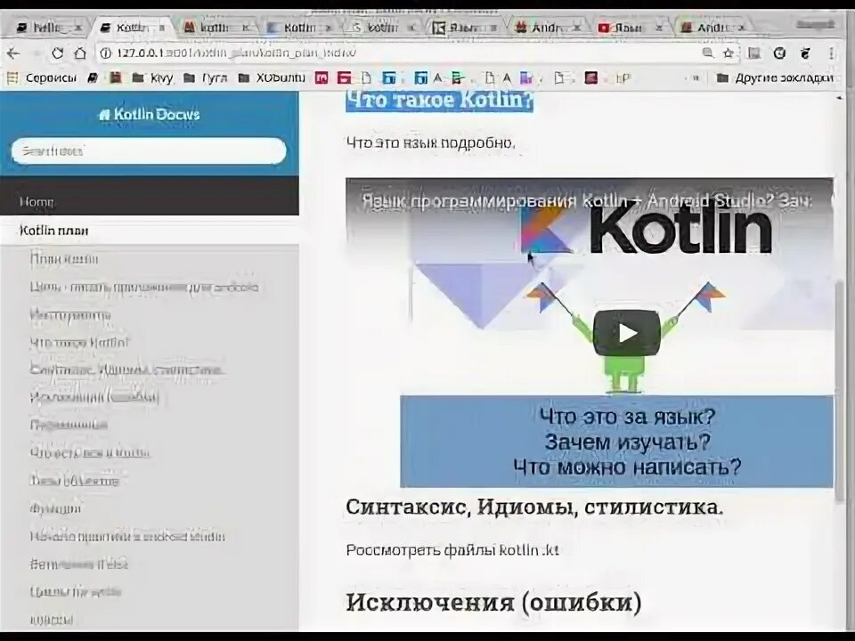The height and width of the screenshot is (641, 855).
Task: Click the hP bookmark
Action: [x=623, y=78]
